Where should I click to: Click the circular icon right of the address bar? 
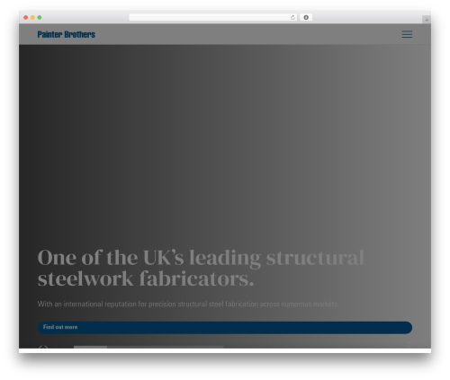point(306,18)
